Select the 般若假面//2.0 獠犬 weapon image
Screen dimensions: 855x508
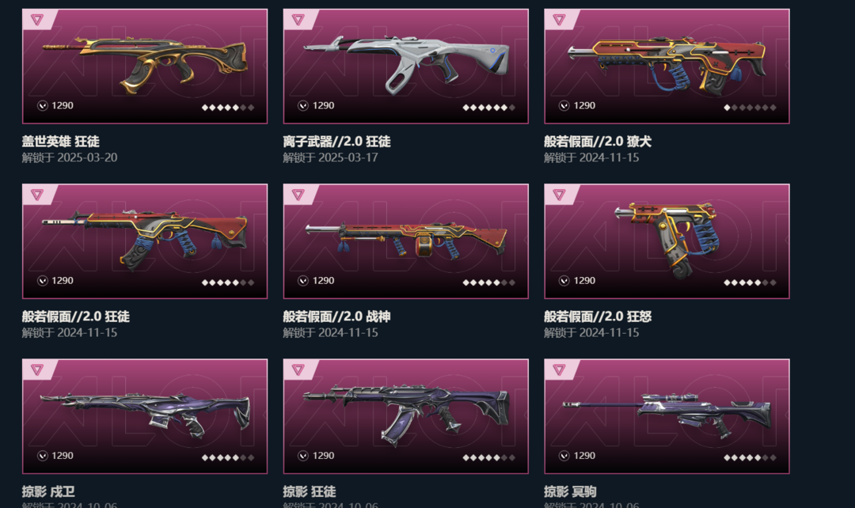coord(667,66)
